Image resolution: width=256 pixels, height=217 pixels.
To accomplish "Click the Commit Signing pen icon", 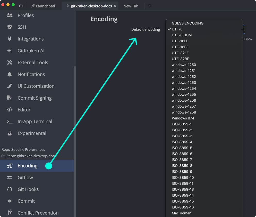I will [x=10, y=98].
